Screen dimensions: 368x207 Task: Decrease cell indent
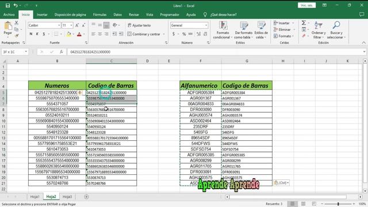114,34
